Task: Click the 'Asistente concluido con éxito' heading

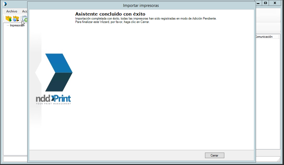Action: point(110,14)
